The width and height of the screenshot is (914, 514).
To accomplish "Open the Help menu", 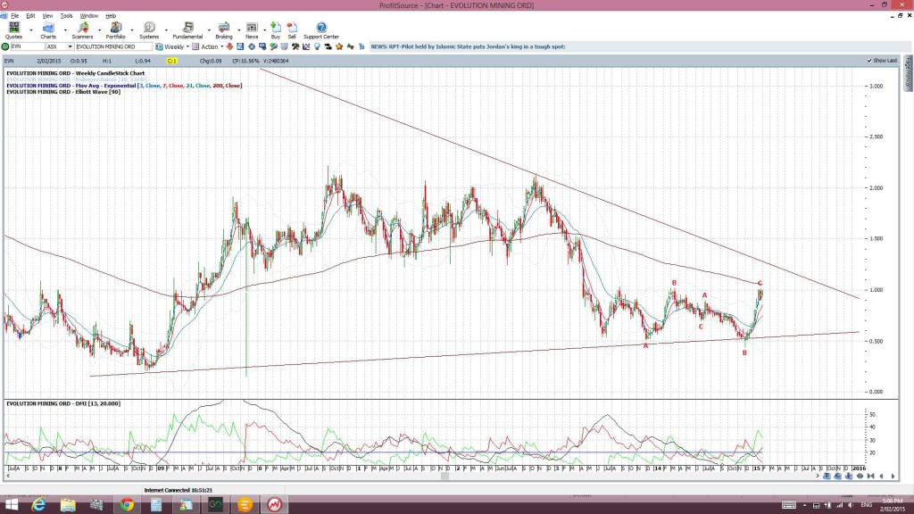I will pos(111,16).
